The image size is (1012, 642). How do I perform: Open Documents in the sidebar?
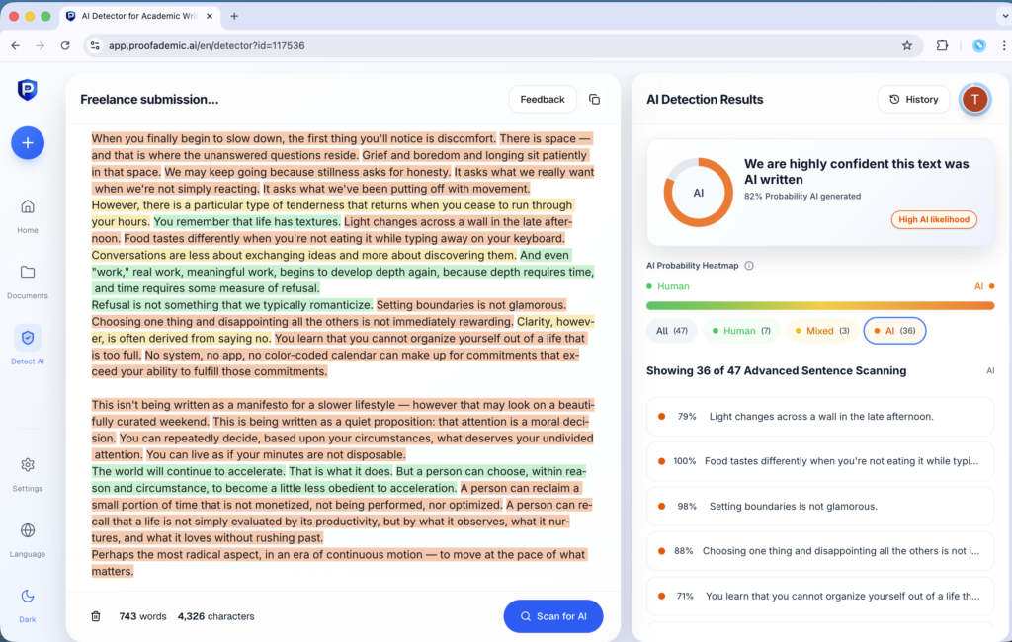pos(27,281)
